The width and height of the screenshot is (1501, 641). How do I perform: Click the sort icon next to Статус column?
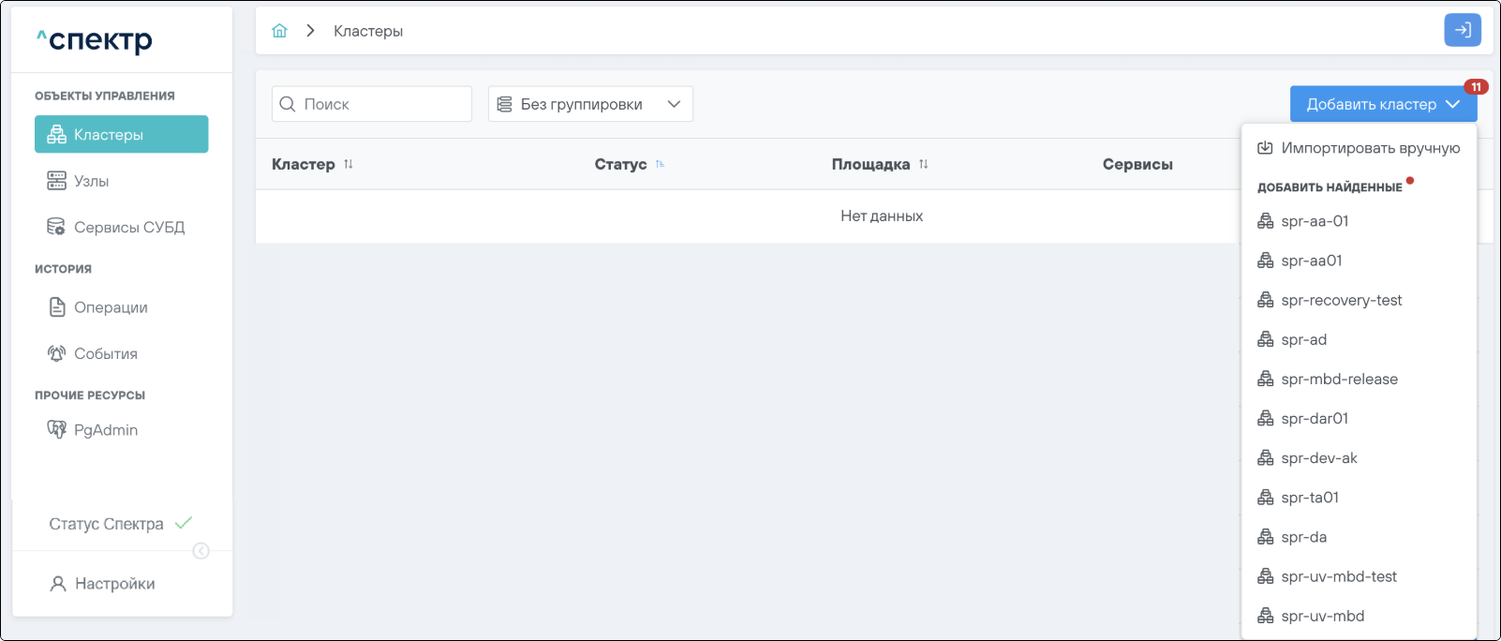660,164
